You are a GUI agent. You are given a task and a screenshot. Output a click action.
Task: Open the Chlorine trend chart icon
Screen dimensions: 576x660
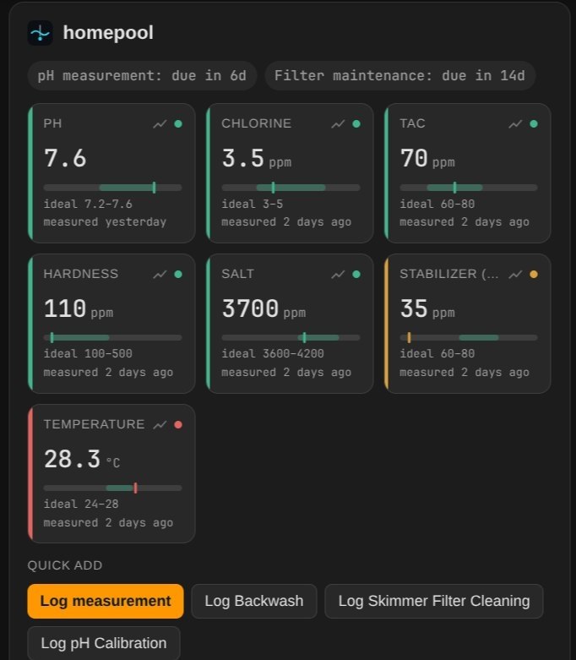point(338,123)
